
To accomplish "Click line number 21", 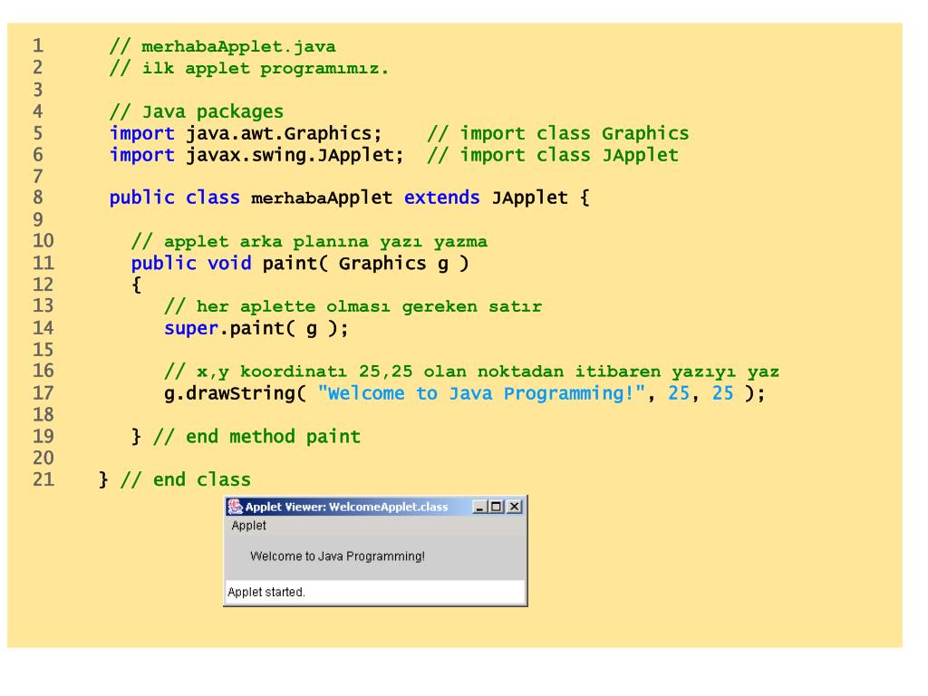I will pos(43,479).
